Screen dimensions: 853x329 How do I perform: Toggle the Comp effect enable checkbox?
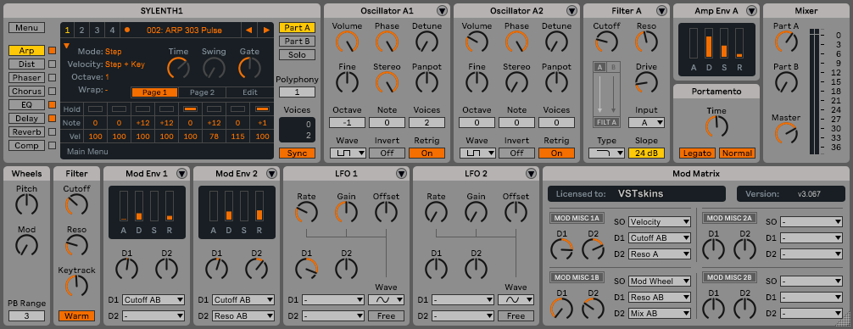point(53,146)
